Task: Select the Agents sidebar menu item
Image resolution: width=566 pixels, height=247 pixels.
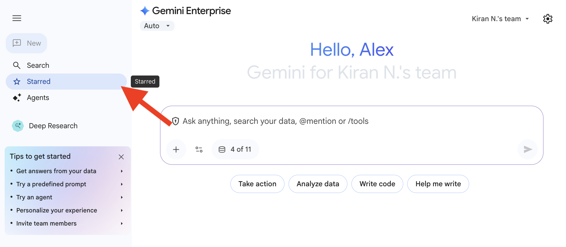Action: 38,98
